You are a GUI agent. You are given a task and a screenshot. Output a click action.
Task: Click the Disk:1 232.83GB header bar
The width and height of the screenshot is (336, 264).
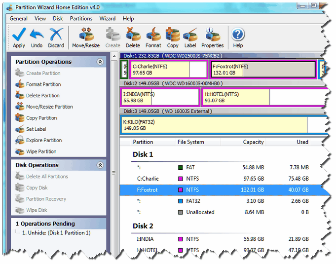coord(223,56)
